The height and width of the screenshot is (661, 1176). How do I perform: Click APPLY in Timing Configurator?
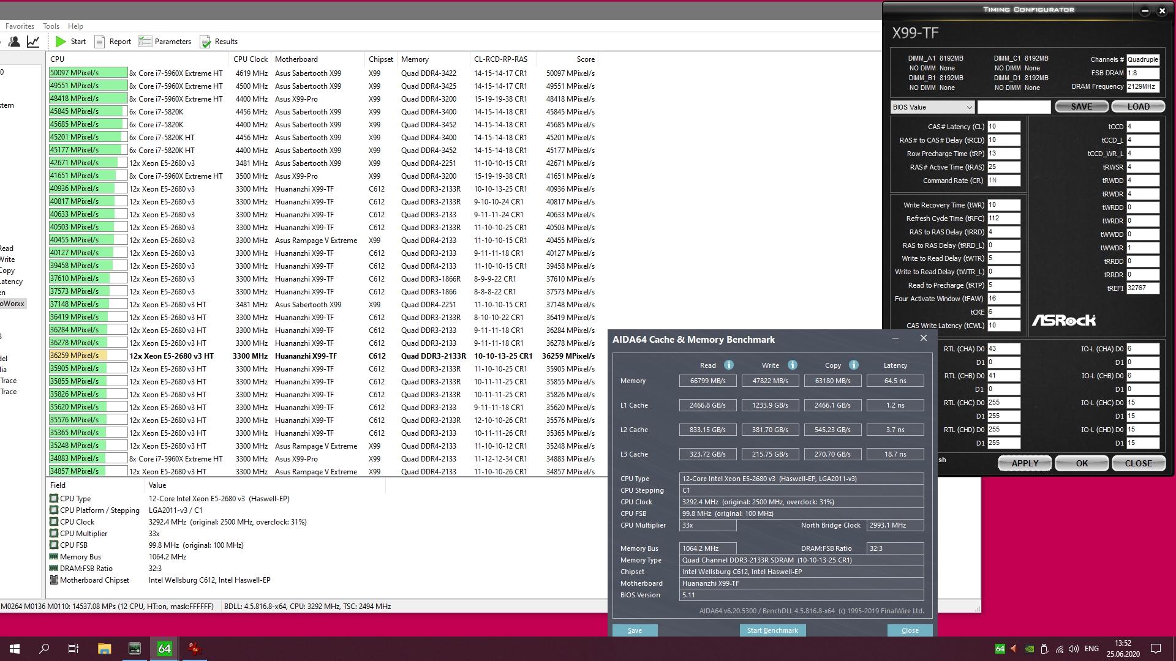(1024, 463)
